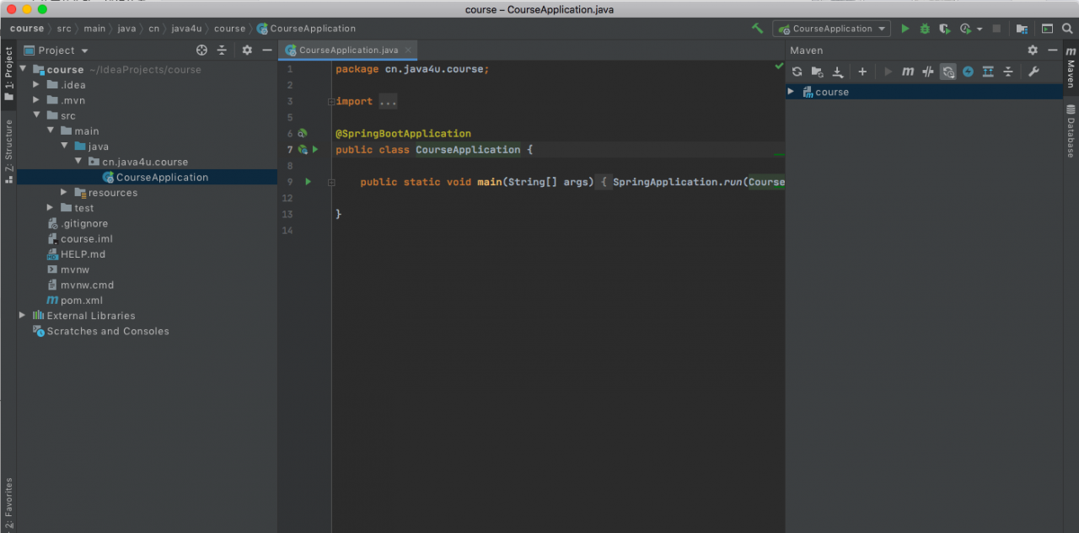Viewport: 1079px width, 533px height.
Task: Run the application with Debug mode
Action: pos(925,28)
